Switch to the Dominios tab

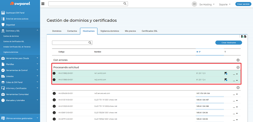point(57,31)
